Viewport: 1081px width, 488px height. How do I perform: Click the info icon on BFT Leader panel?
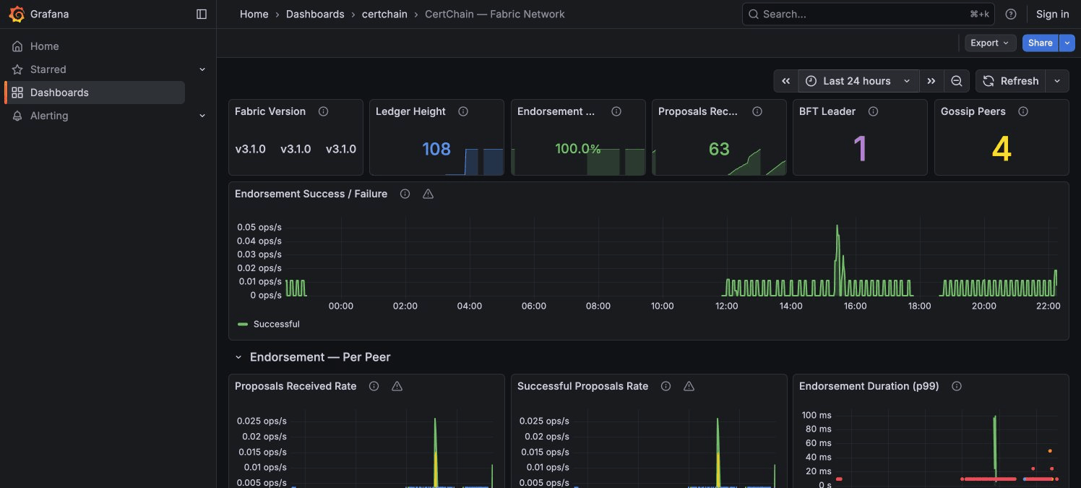click(873, 111)
